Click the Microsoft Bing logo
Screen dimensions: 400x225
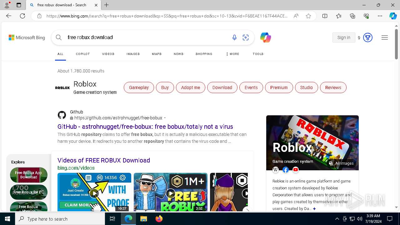pyautogui.click(x=27, y=37)
